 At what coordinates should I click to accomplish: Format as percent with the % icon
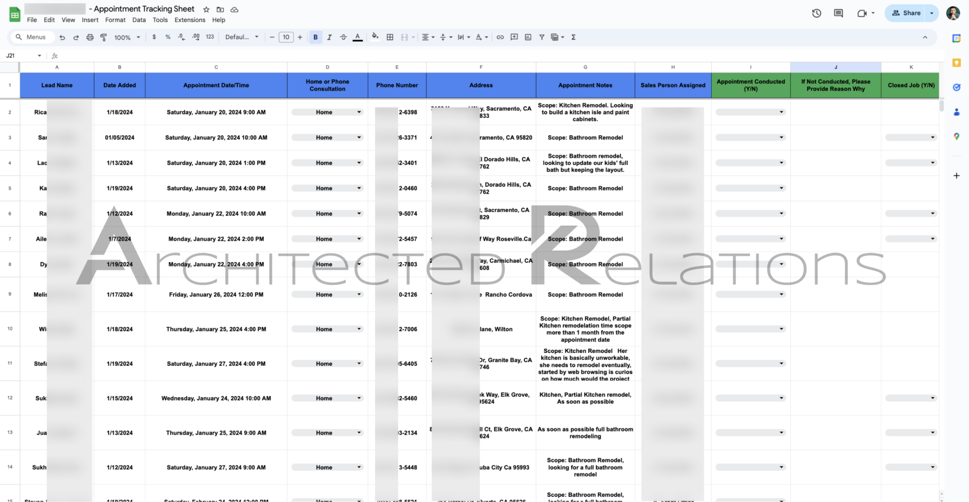[x=168, y=37]
